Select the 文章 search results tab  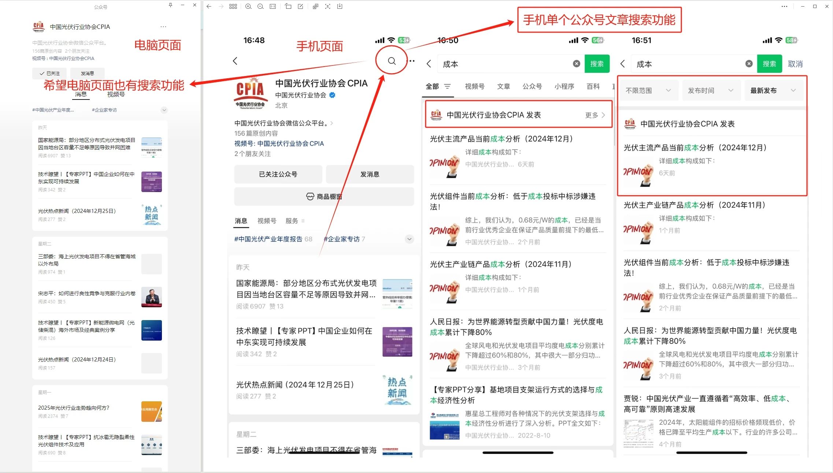pyautogui.click(x=503, y=86)
